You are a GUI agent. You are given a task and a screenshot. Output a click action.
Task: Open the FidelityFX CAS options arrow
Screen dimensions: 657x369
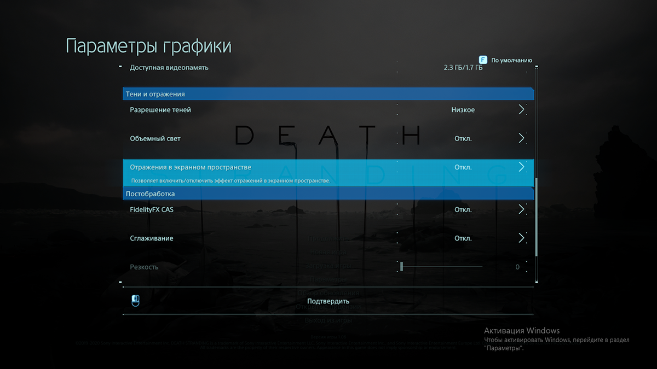521,209
